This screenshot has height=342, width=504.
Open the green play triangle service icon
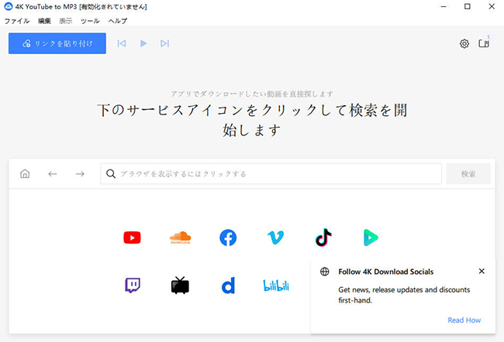[371, 238]
